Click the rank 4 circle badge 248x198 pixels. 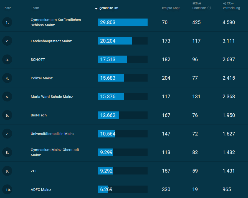click(x=7, y=78)
